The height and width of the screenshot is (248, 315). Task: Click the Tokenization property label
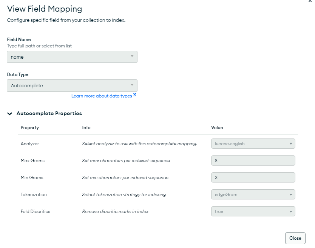[34, 195]
